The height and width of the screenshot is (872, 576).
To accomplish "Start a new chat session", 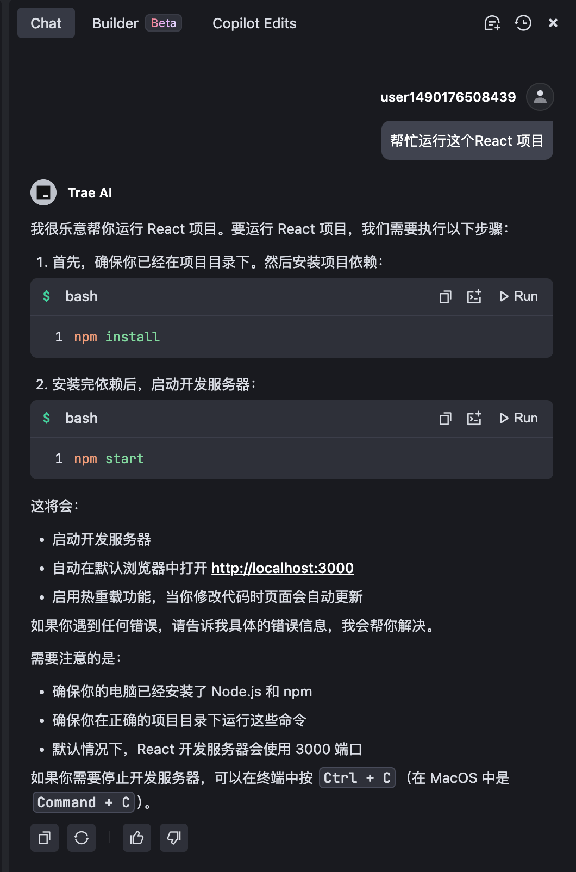I will click(x=492, y=23).
